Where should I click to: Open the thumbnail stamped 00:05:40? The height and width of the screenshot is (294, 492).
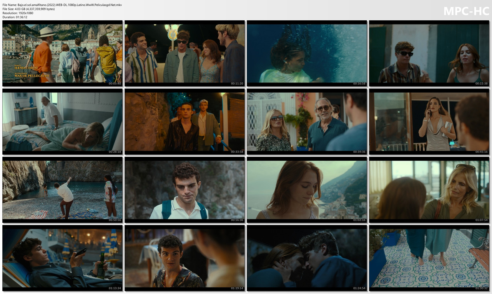coord(62,54)
